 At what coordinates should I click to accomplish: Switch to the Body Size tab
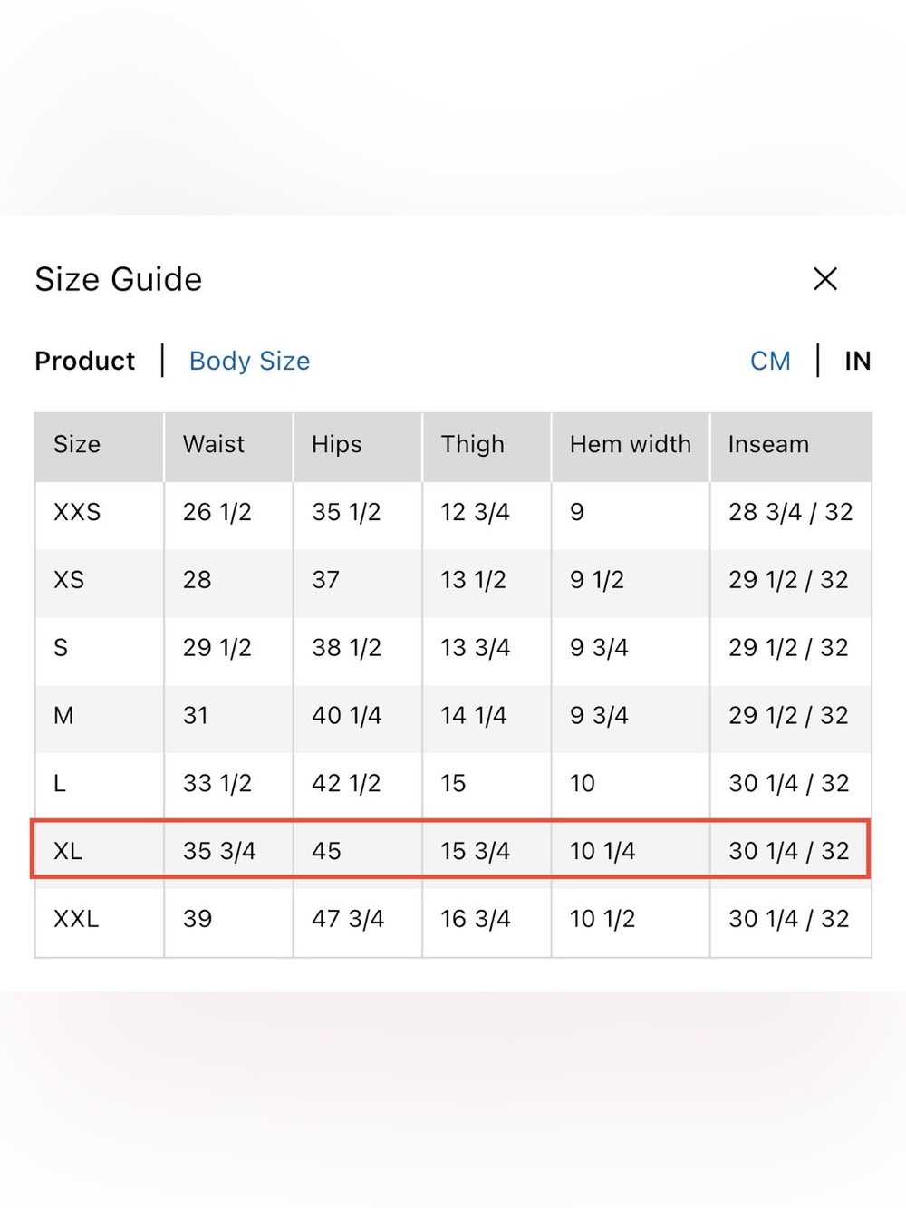pyautogui.click(x=249, y=361)
